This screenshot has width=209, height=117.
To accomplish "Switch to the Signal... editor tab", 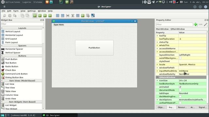I will pos(202,107).
